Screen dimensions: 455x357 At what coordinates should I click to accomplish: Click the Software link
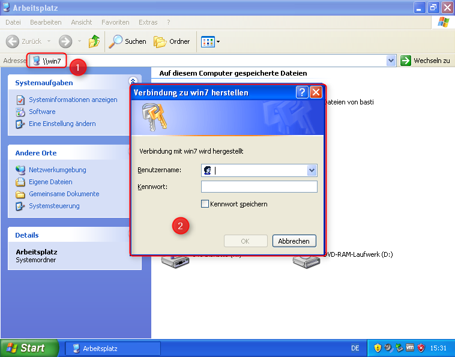(42, 112)
